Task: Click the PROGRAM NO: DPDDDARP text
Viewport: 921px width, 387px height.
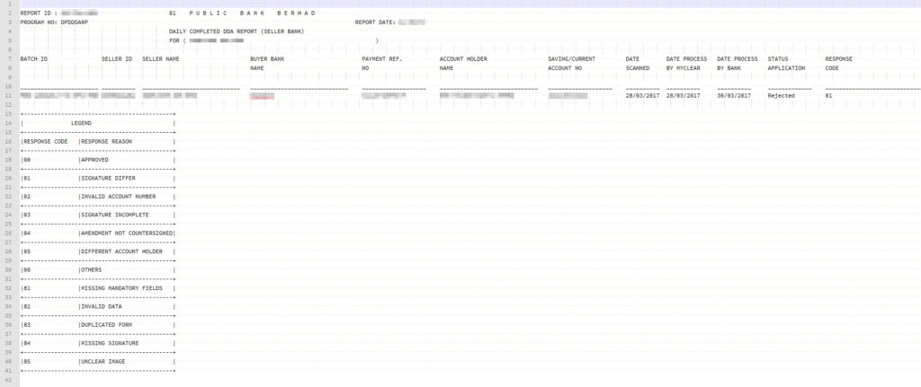Action: (51, 22)
